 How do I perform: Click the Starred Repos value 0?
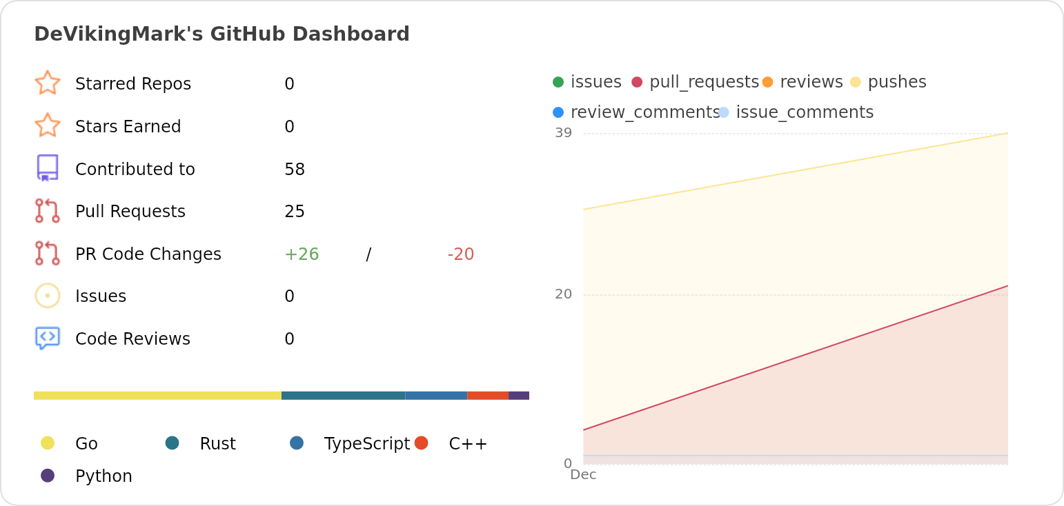coord(290,84)
